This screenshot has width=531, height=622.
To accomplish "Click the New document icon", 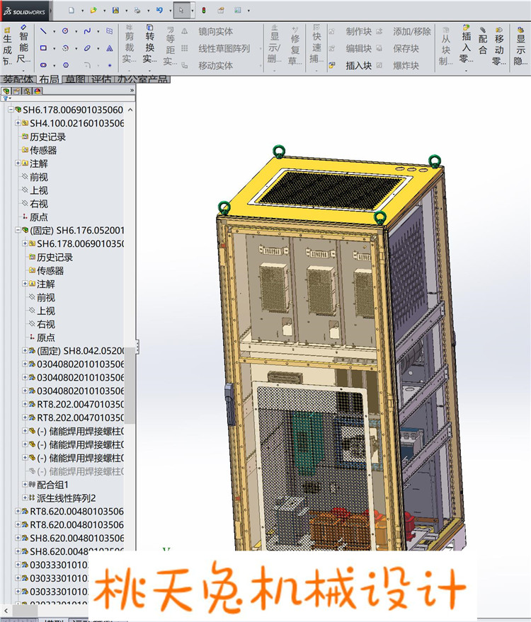I will tap(72, 11).
